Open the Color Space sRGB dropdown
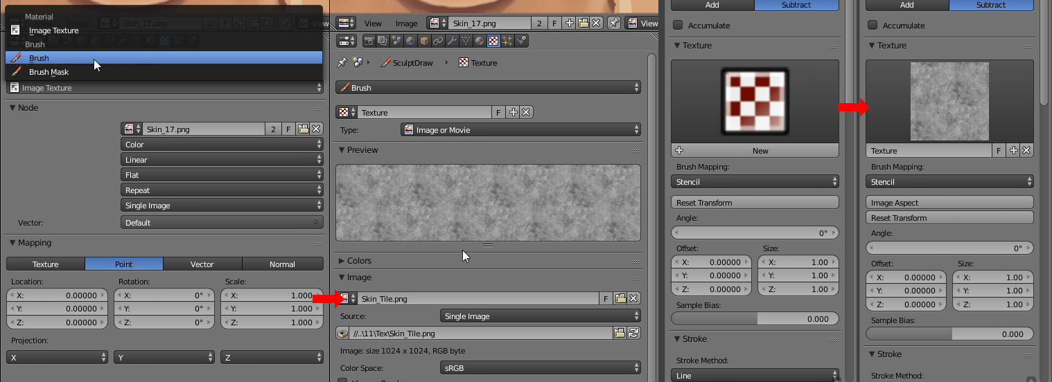Viewport: 1052px width, 382px height. tap(540, 368)
